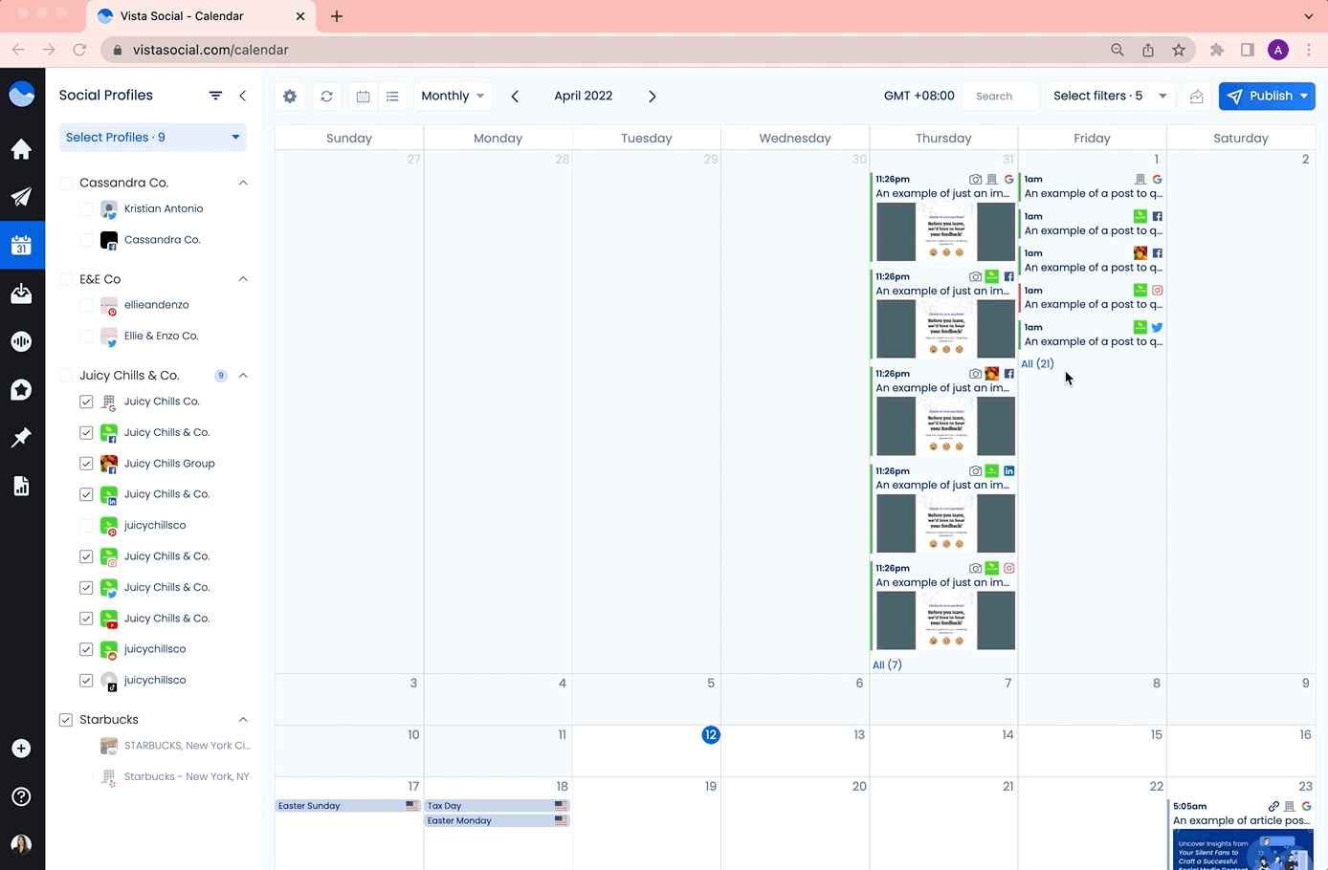
Task: Switch to list view
Action: click(392, 96)
